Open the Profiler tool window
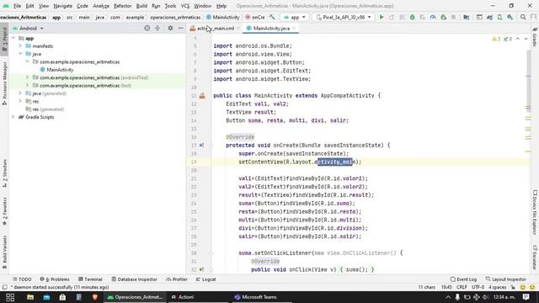The height and width of the screenshot is (303, 539). click(177, 279)
